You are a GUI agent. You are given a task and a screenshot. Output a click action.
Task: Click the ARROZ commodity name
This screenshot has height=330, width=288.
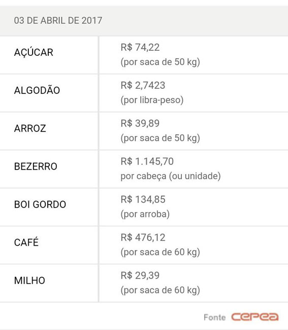coord(30,128)
